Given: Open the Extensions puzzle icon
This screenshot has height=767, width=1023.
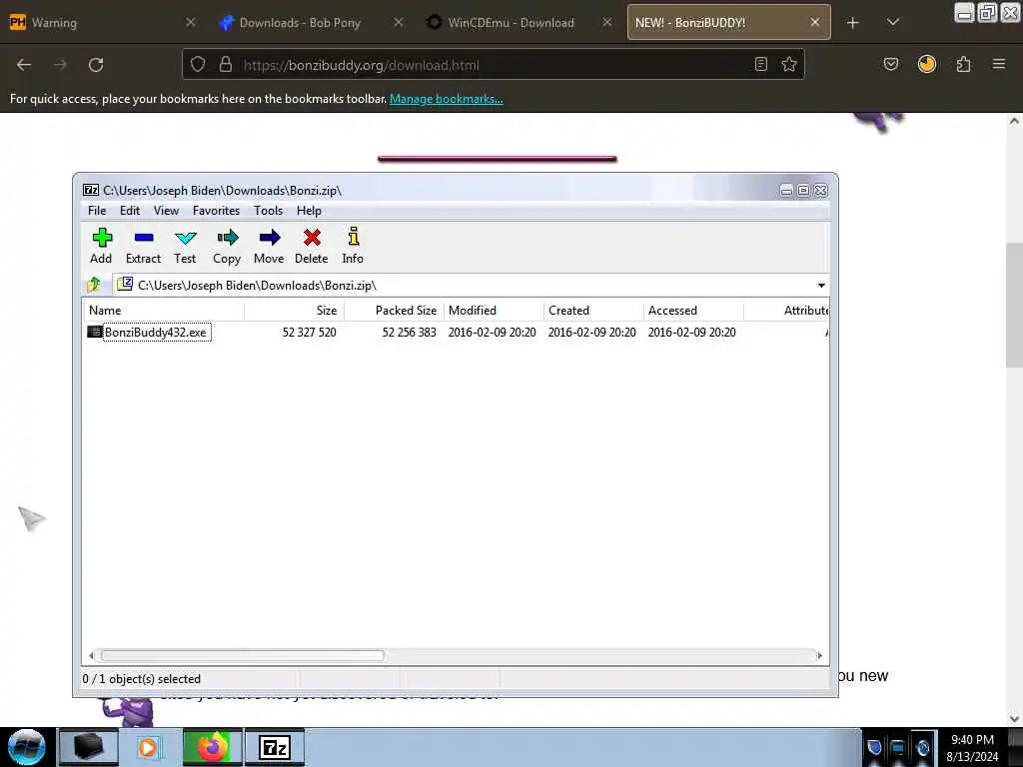Looking at the screenshot, I should (963, 65).
